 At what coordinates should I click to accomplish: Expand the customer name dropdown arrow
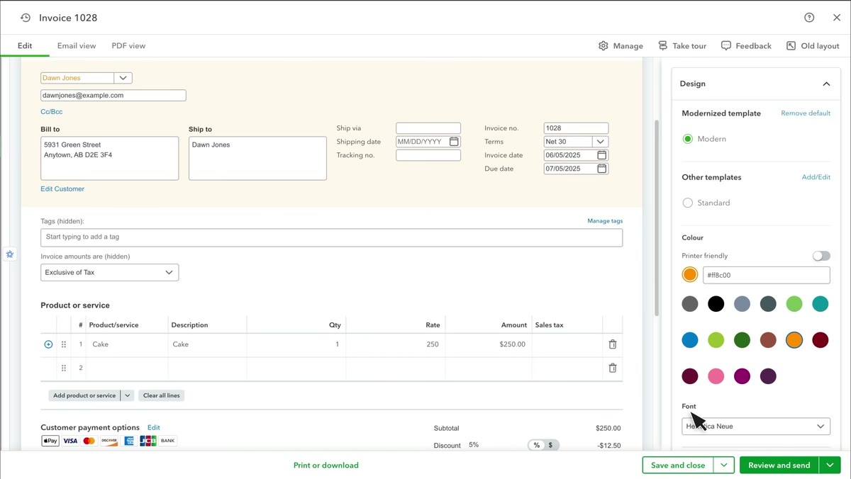pos(123,78)
